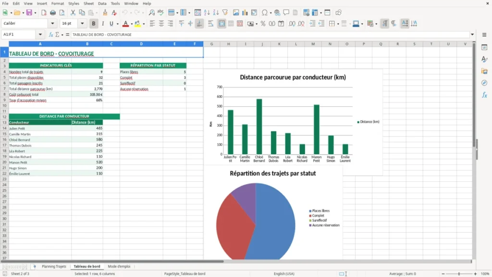Open the Save dropdown arrow
Screen dimensions: 492x277
click(35, 13)
